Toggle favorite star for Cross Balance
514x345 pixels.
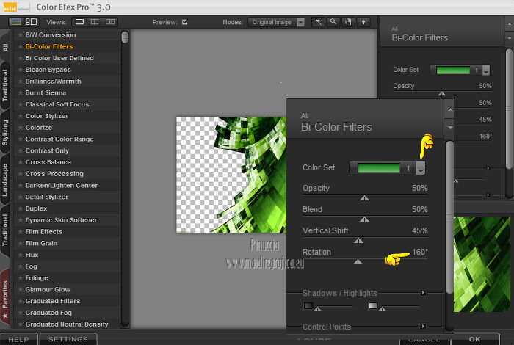click(x=21, y=162)
